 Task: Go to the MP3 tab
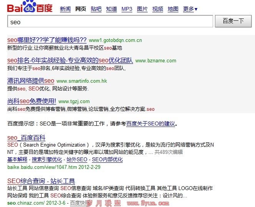pos(127,9)
